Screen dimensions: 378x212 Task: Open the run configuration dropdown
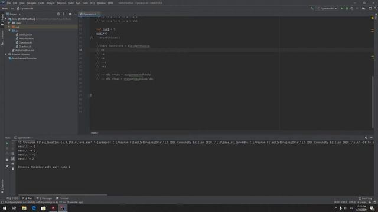[327, 8]
